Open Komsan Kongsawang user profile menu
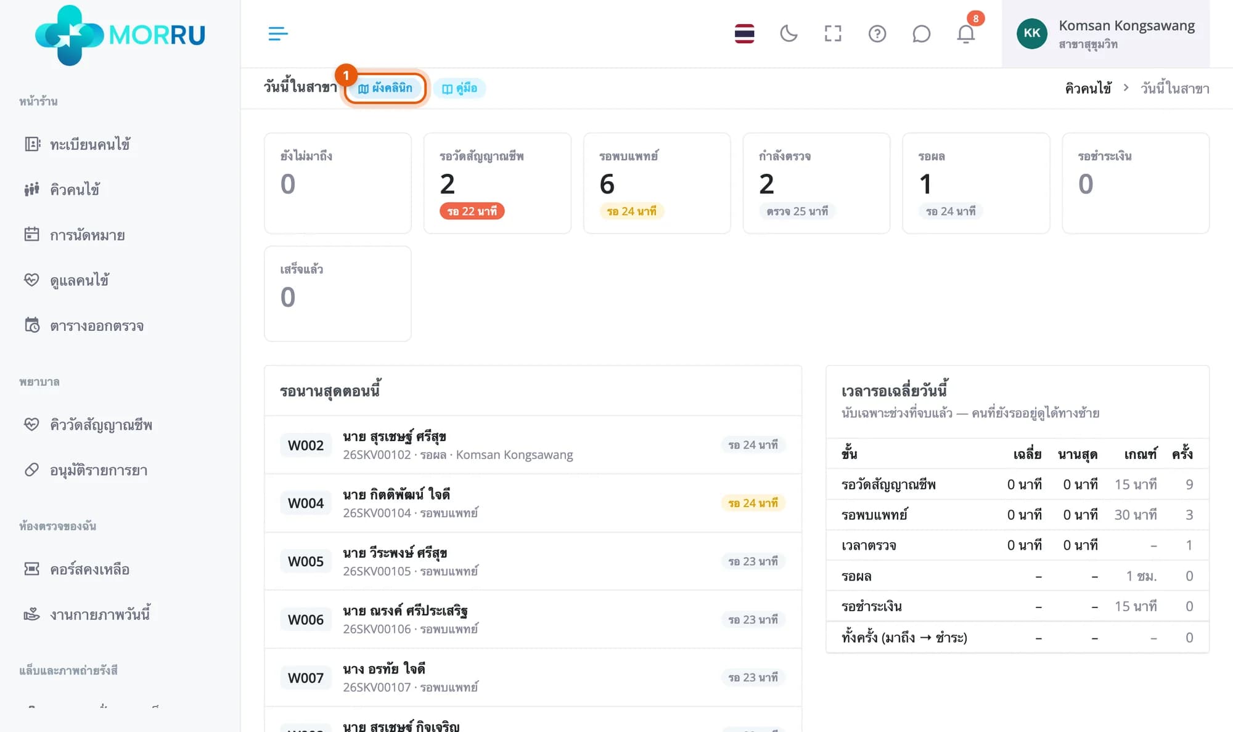The image size is (1233, 732). point(1105,33)
